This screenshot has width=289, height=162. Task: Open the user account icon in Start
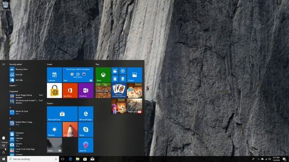tap(4, 138)
